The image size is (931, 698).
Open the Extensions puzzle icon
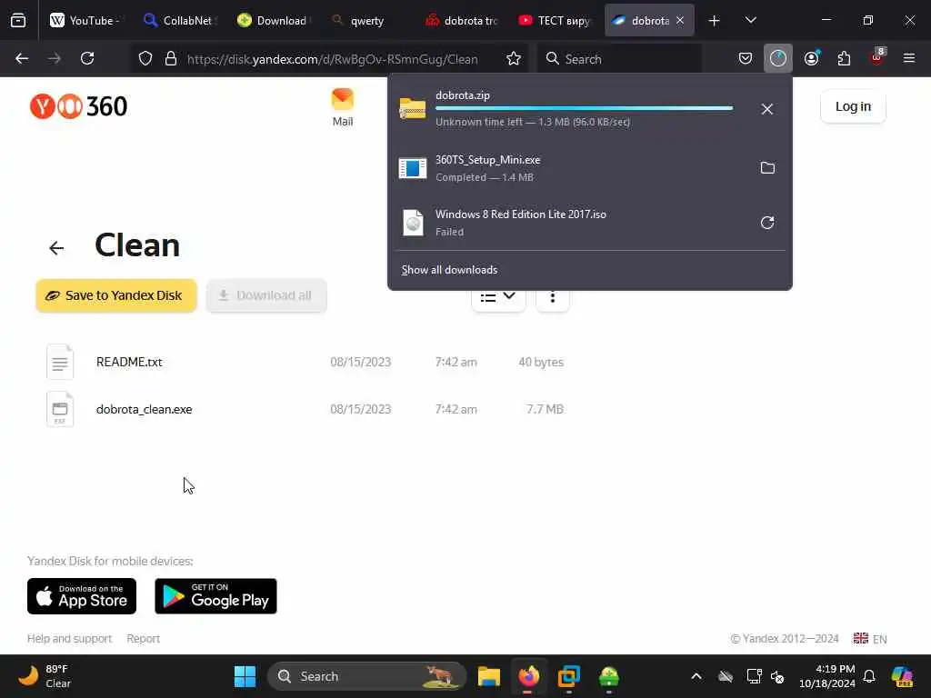point(844,58)
